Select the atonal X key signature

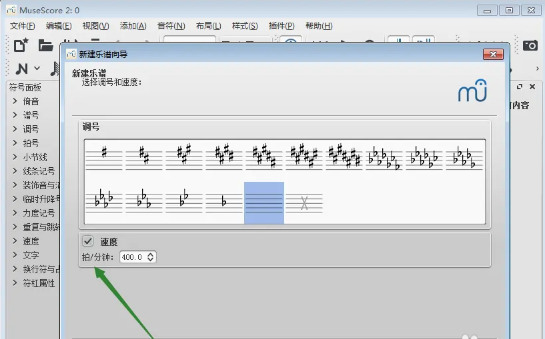pos(304,202)
